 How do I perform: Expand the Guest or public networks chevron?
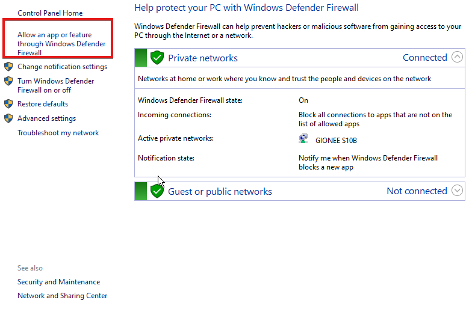457,190
